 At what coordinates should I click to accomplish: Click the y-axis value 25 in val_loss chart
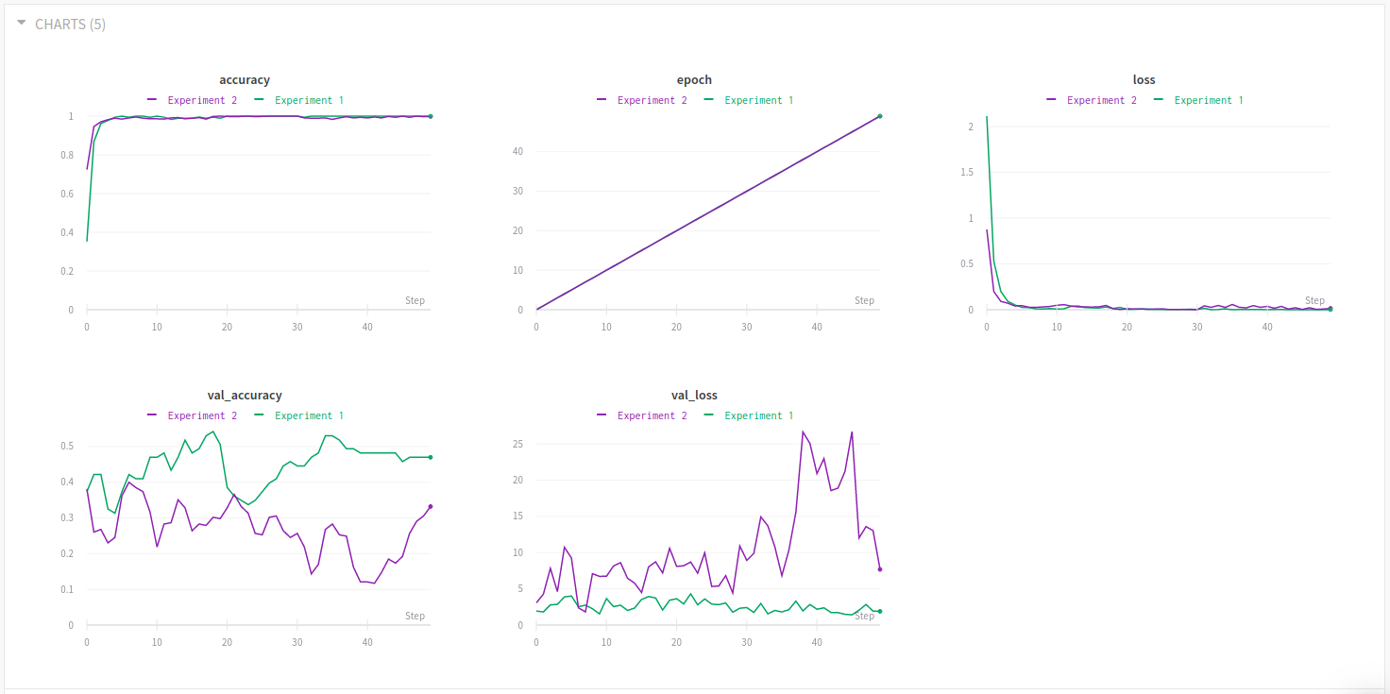click(x=517, y=444)
